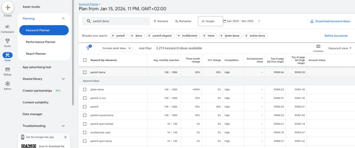This screenshot has width=355, height=148.
Task: Expand the Shared library section
Action: (63, 79)
